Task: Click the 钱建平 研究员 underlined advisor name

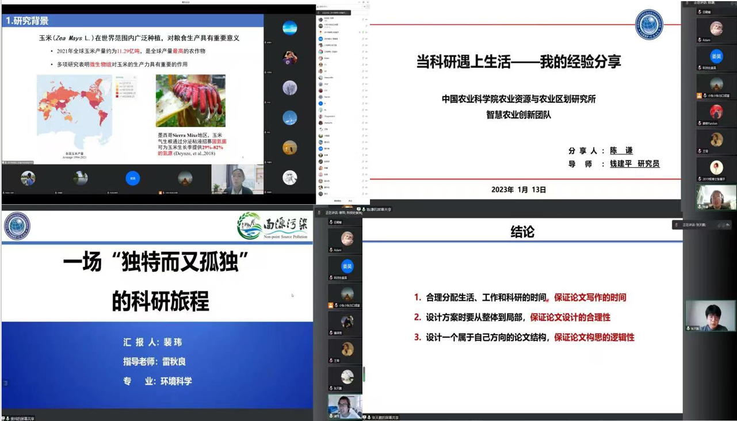Action: click(x=634, y=164)
